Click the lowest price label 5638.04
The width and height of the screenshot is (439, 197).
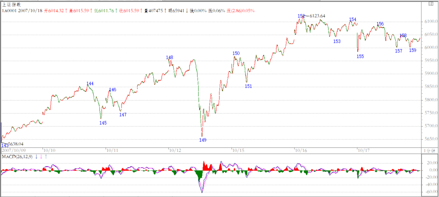coord(16,144)
